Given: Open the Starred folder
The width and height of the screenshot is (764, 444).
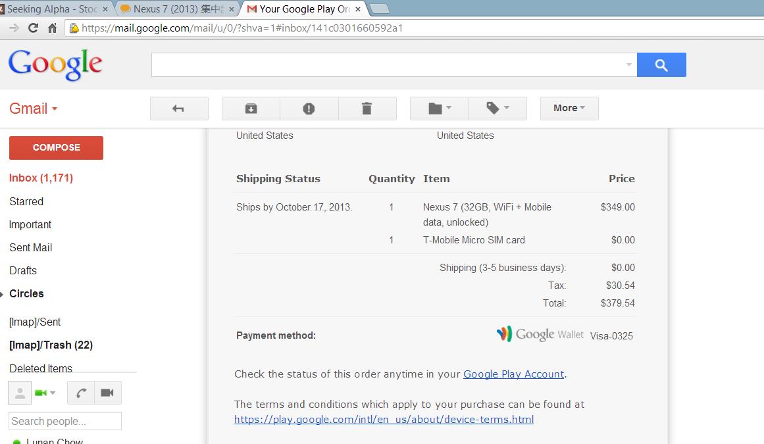Looking at the screenshot, I should [x=26, y=201].
